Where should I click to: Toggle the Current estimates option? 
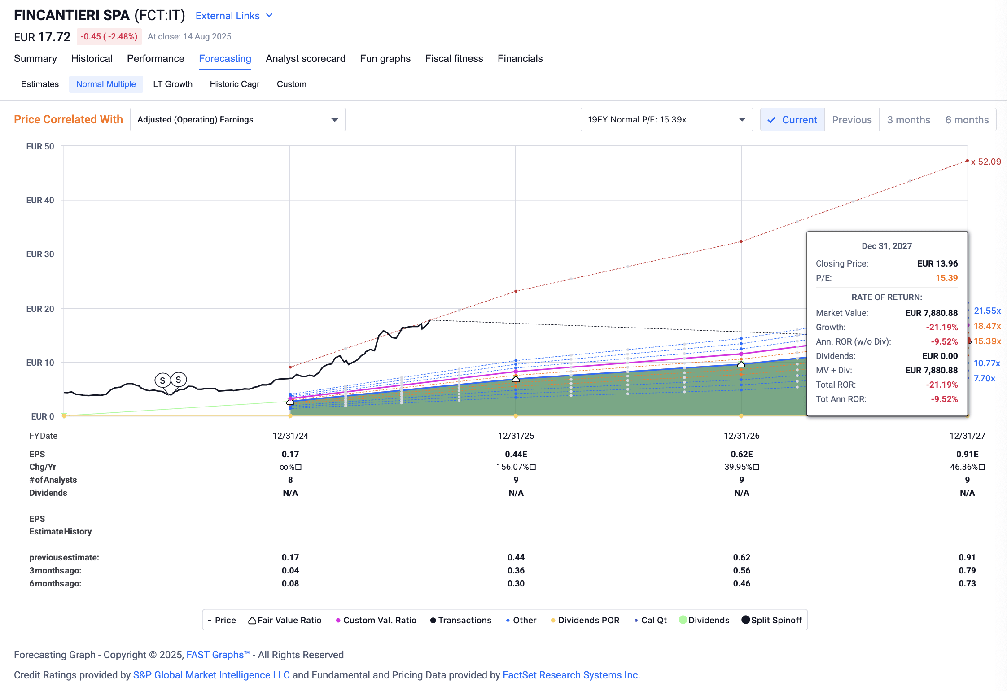coord(792,120)
